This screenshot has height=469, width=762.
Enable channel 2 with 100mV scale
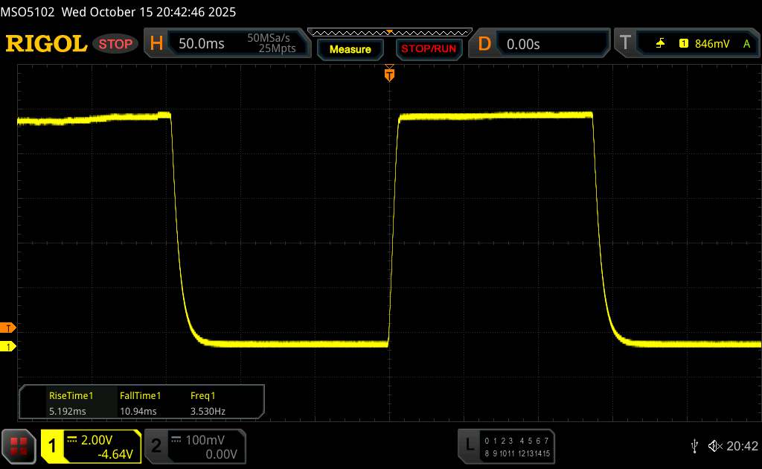coord(194,446)
